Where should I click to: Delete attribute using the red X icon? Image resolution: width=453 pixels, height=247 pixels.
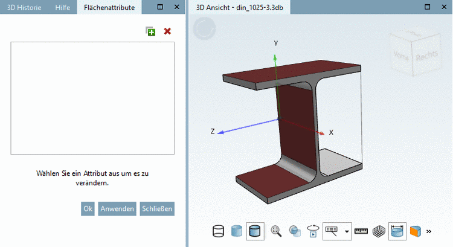(x=167, y=31)
